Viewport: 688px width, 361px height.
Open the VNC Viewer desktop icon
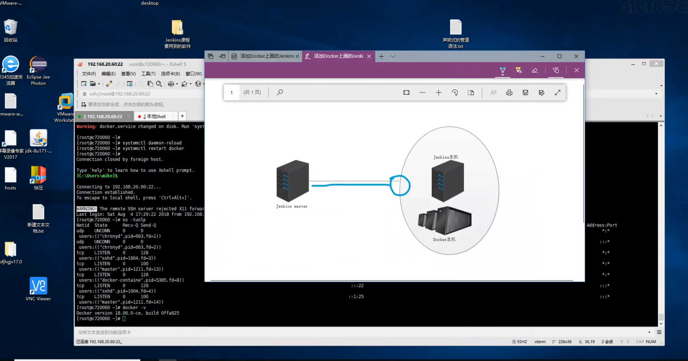tap(38, 289)
